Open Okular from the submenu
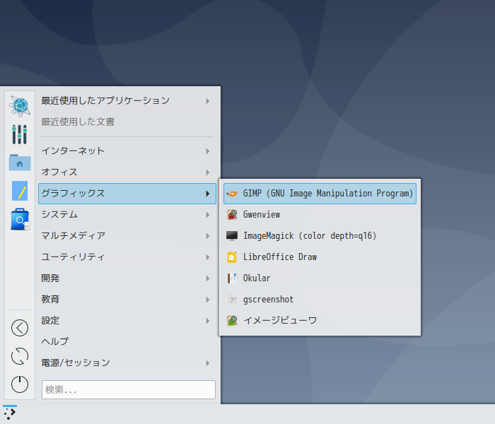 point(320,278)
